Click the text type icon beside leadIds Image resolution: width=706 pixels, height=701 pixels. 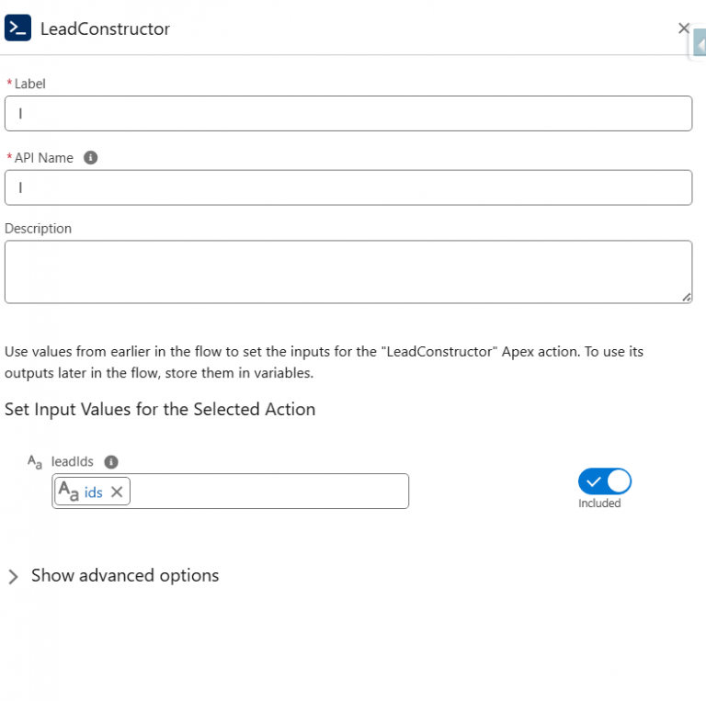pyautogui.click(x=35, y=462)
